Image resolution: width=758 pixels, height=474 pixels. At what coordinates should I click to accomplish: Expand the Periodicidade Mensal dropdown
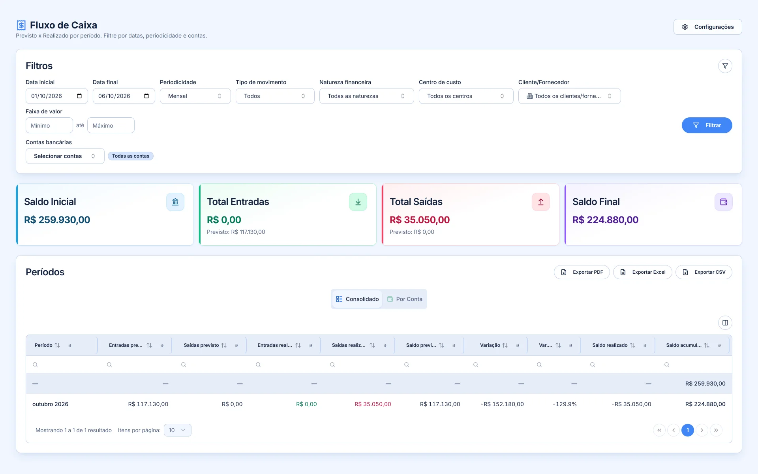(x=195, y=96)
